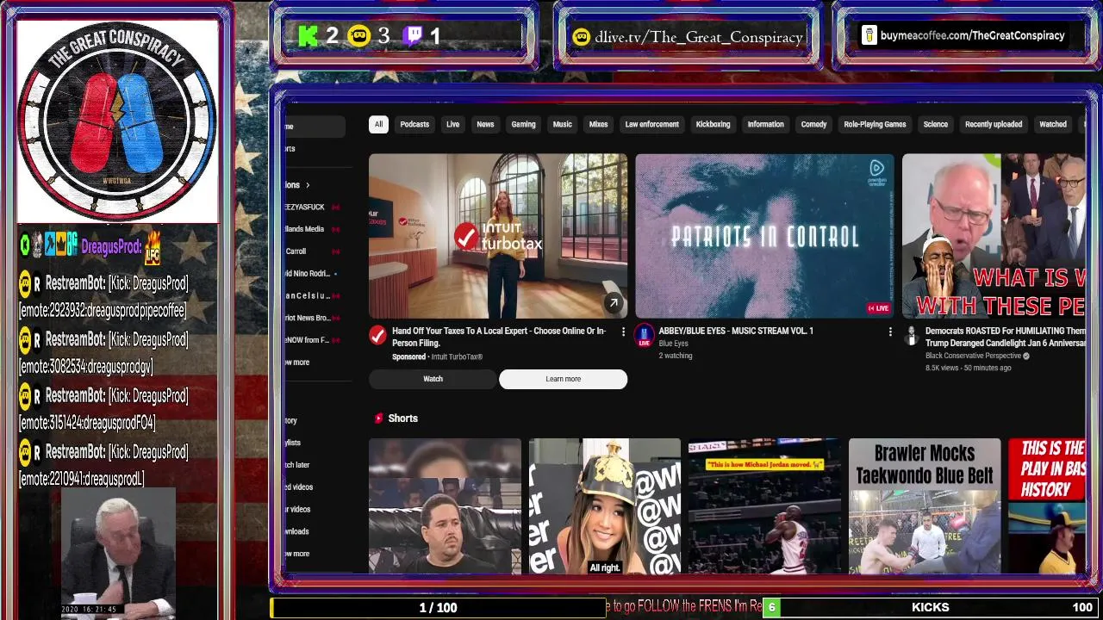Open the short showing man beside boxing ring
This screenshot has height=620, width=1103.
(445, 506)
